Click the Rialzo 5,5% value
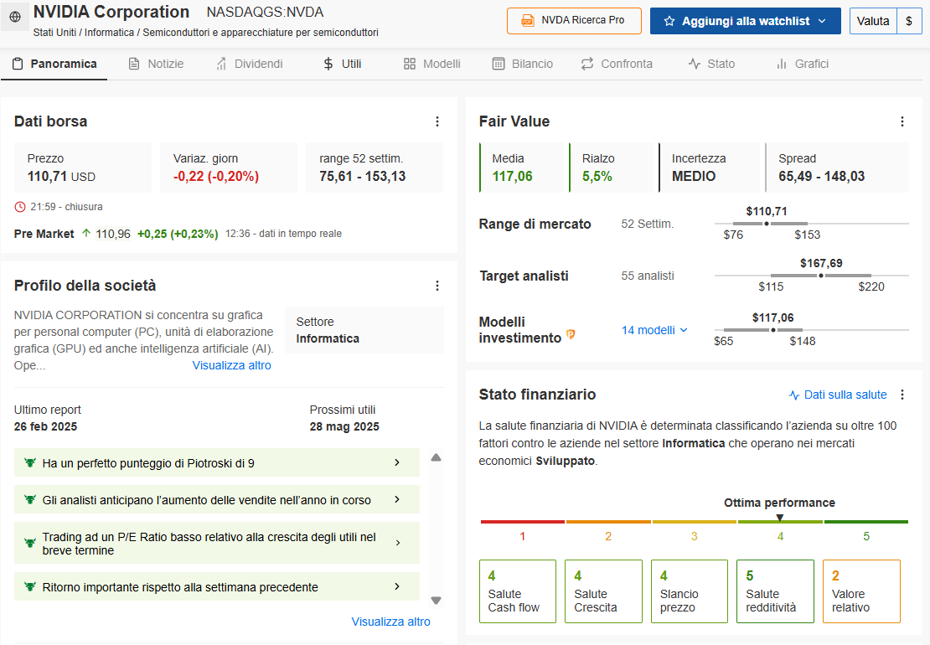This screenshot has width=930, height=645. click(x=597, y=177)
